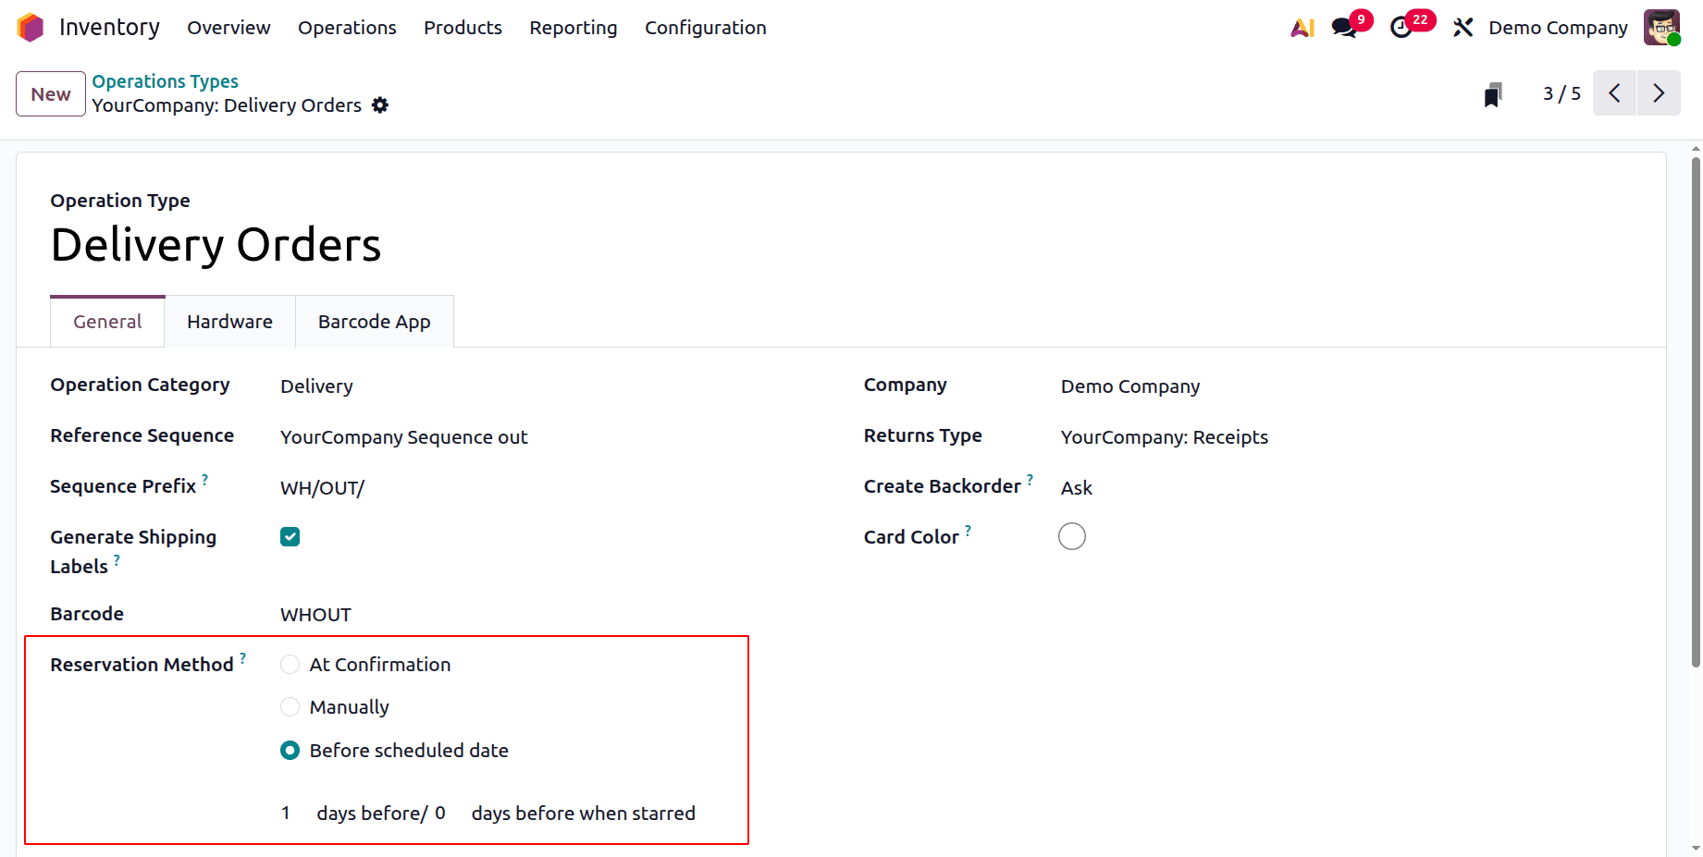Go back to Operations Types breadcrumb
Screen dimensions: 1703x857
pos(165,81)
